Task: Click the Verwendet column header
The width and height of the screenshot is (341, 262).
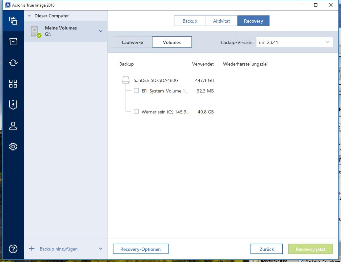Action: pyautogui.click(x=203, y=64)
